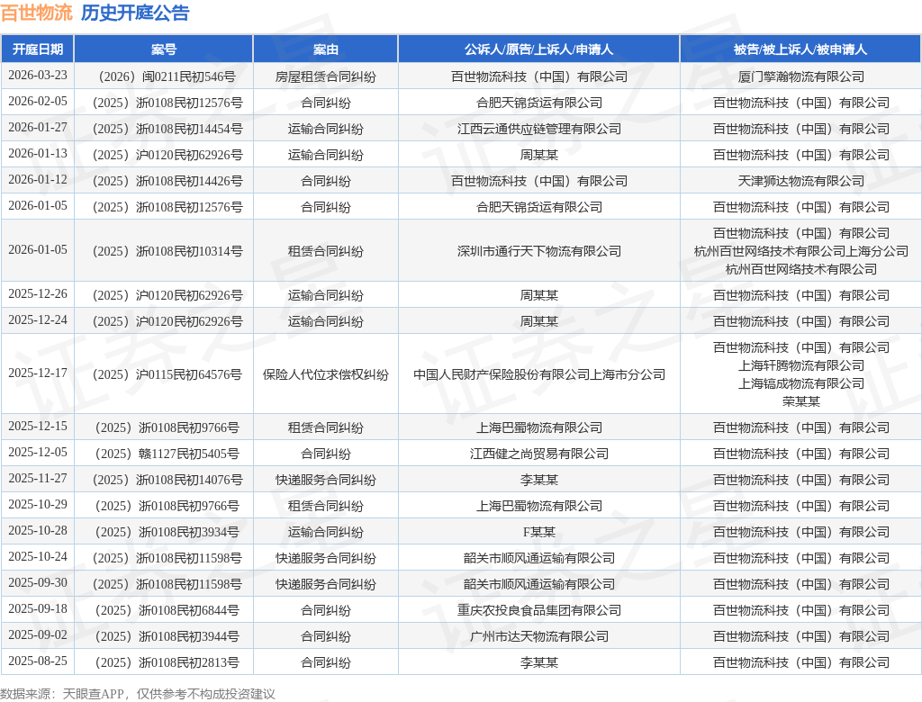922x702 pixels.
Task: Select date cell 2025-12-24
Action: pos(38,319)
